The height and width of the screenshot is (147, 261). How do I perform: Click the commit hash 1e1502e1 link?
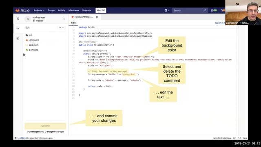point(22,138)
